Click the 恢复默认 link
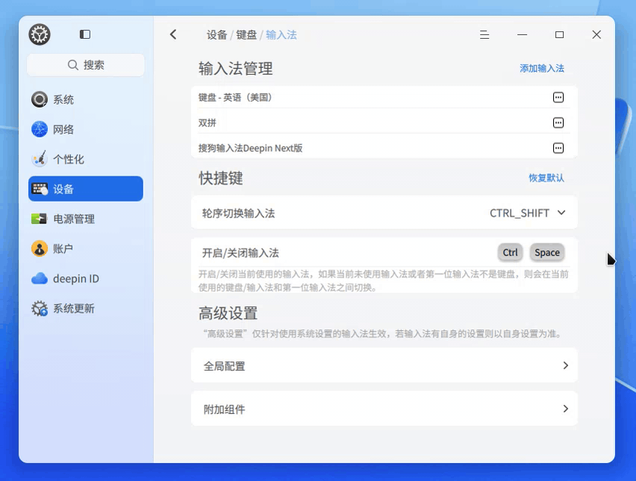The height and width of the screenshot is (481, 636). click(546, 178)
